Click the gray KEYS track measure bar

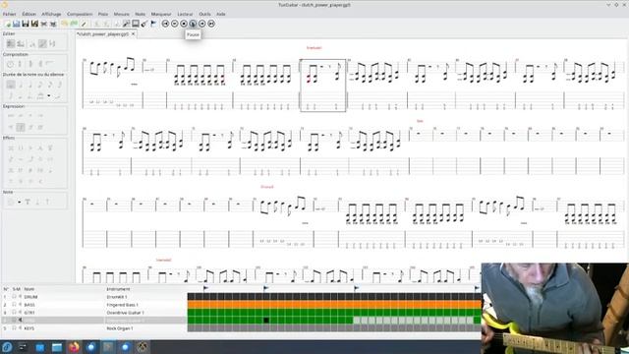point(334,327)
